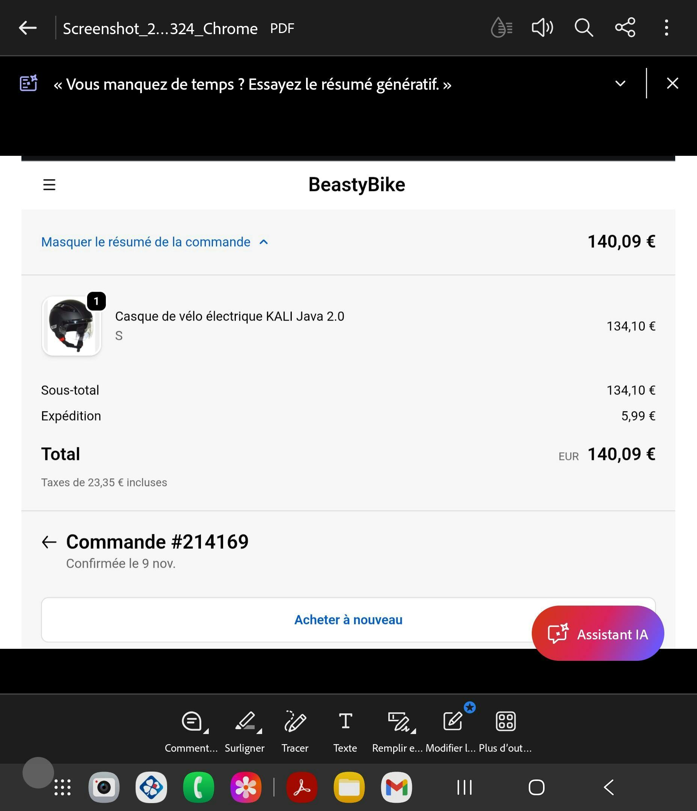Dismiss the generative summary banner
The image size is (697, 811).
tap(672, 83)
